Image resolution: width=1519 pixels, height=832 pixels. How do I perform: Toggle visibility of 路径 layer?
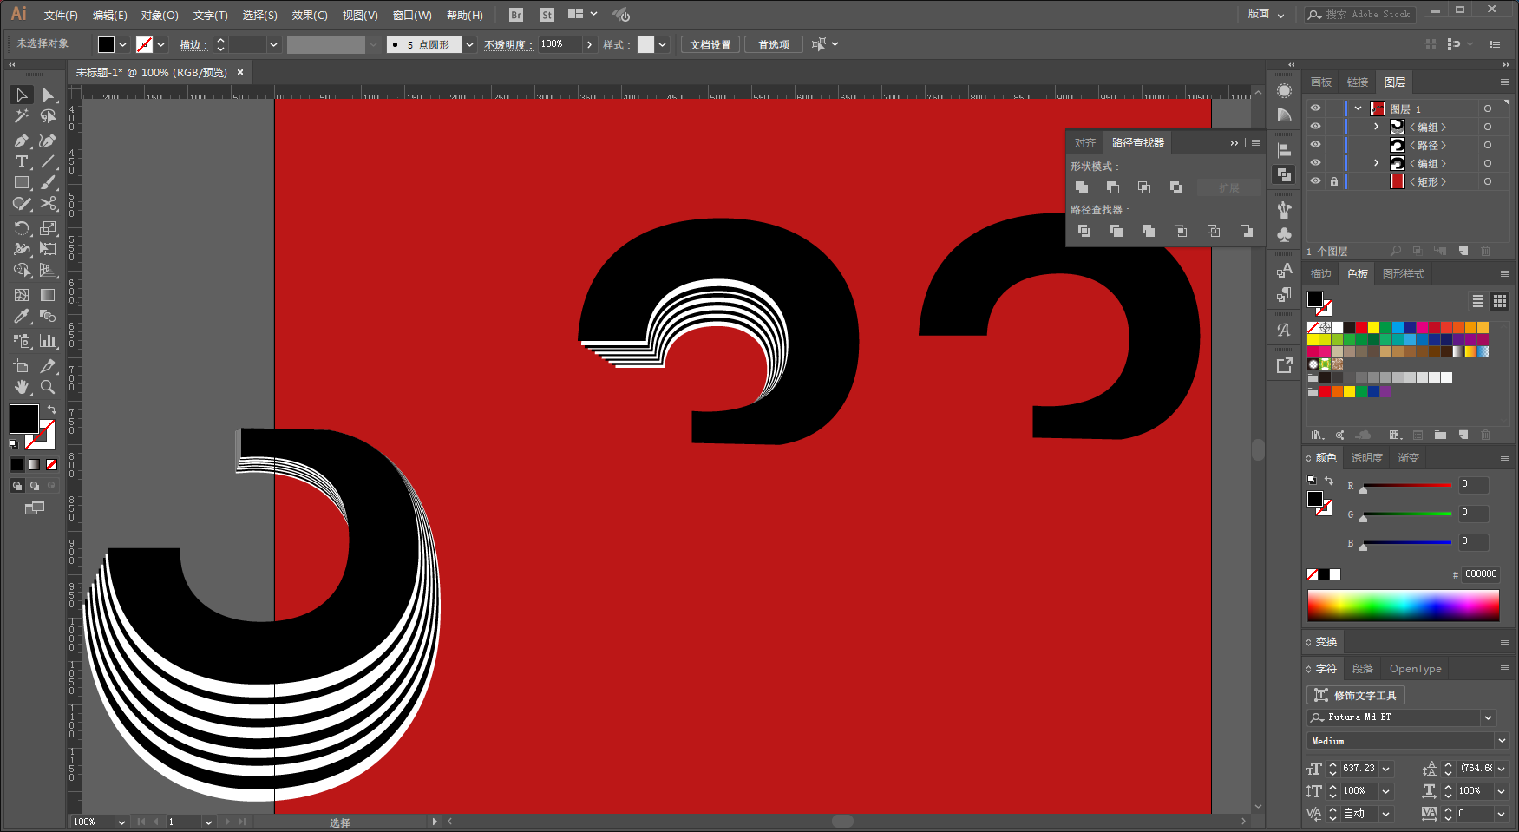1315,145
